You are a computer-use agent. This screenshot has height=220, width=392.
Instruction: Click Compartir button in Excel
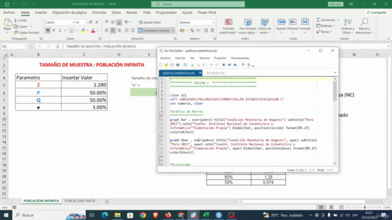(377, 12)
